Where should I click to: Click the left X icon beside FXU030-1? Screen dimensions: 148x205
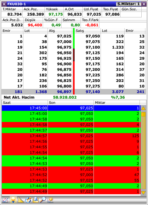tap(4, 4)
